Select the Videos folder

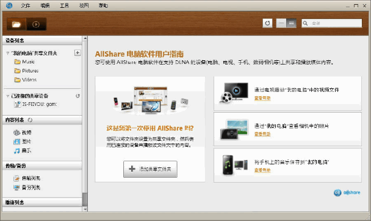(26, 80)
